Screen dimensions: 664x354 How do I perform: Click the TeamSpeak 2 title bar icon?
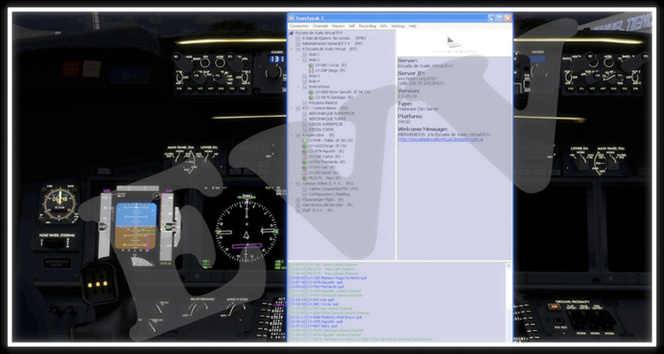[x=291, y=19]
